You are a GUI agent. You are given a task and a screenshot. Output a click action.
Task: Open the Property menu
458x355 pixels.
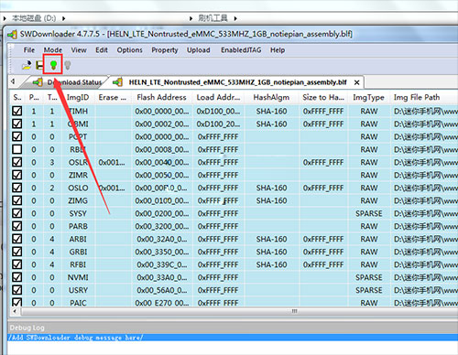[165, 50]
